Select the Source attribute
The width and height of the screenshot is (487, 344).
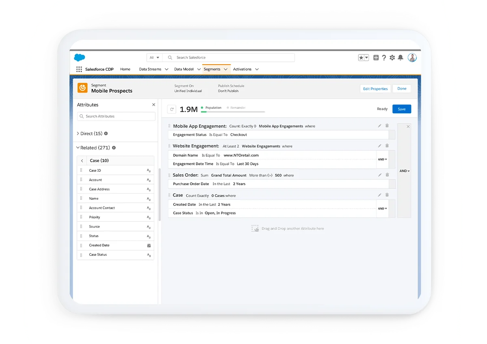116,227
